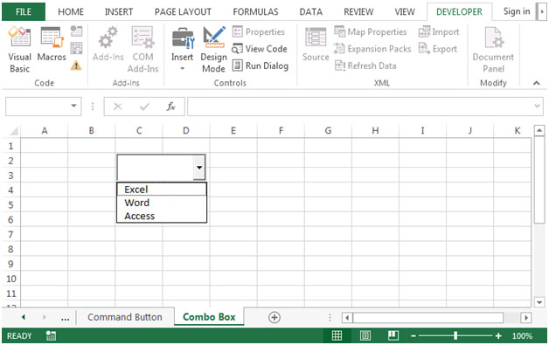549x345 pixels.
Task: Open the XML Source pane
Action: tap(316, 44)
